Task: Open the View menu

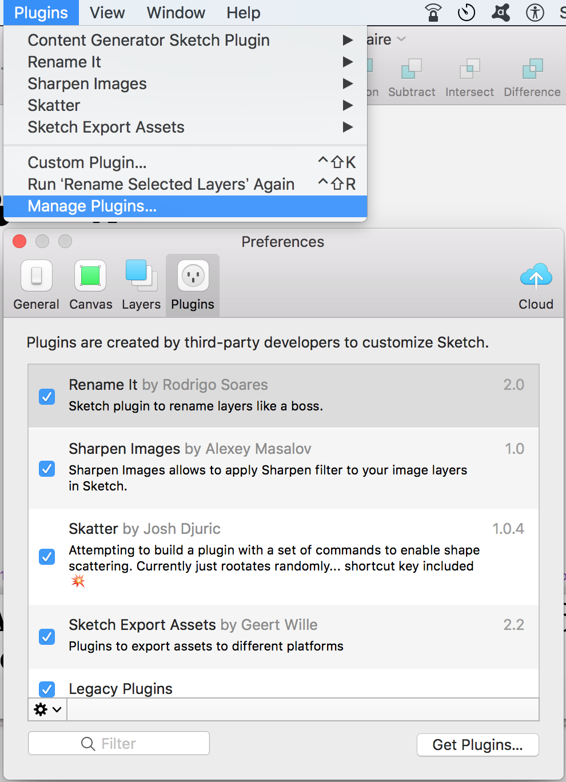Action: point(107,13)
